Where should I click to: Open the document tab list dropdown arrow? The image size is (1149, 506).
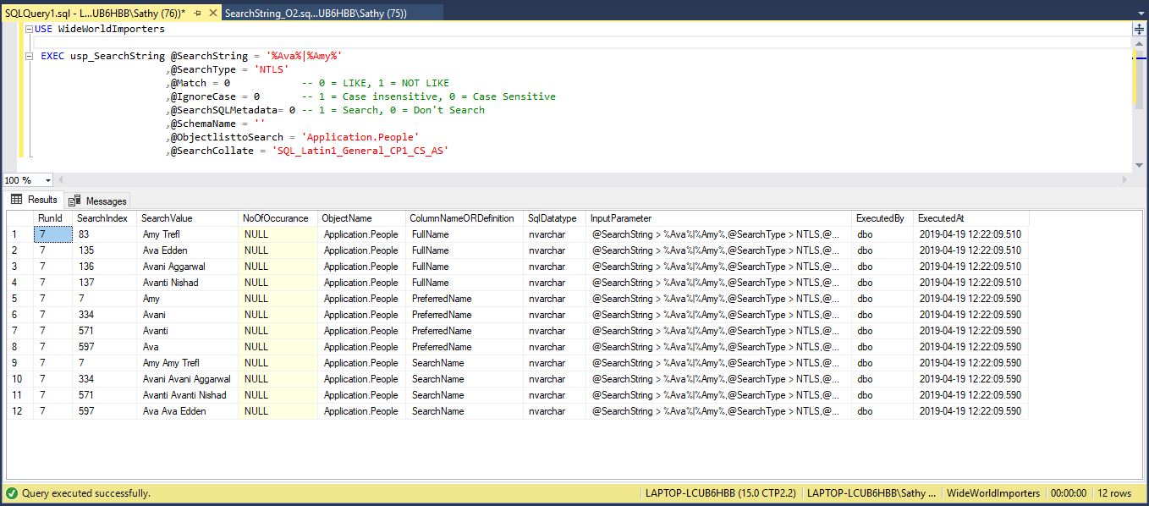(x=1139, y=13)
